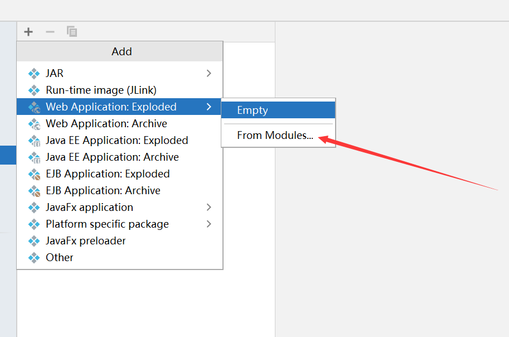Click the Add popup header
The height and width of the screenshot is (337, 509).
(120, 52)
